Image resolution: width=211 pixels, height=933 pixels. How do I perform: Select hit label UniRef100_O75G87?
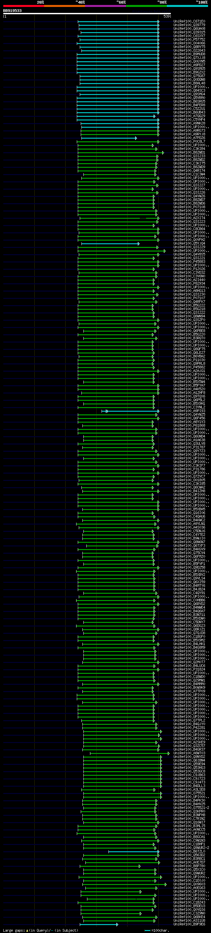coord(189,76)
